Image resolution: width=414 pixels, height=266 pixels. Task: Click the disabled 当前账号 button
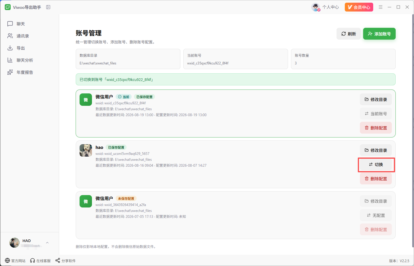tap(376, 113)
